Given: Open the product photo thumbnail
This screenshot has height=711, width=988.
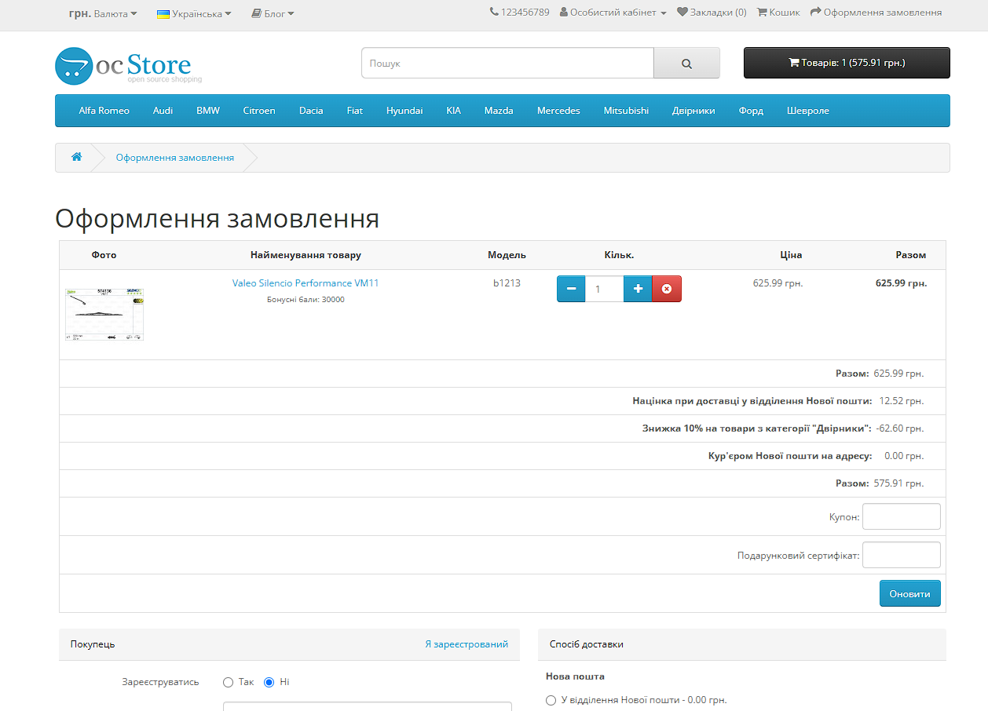Looking at the screenshot, I should [x=104, y=314].
